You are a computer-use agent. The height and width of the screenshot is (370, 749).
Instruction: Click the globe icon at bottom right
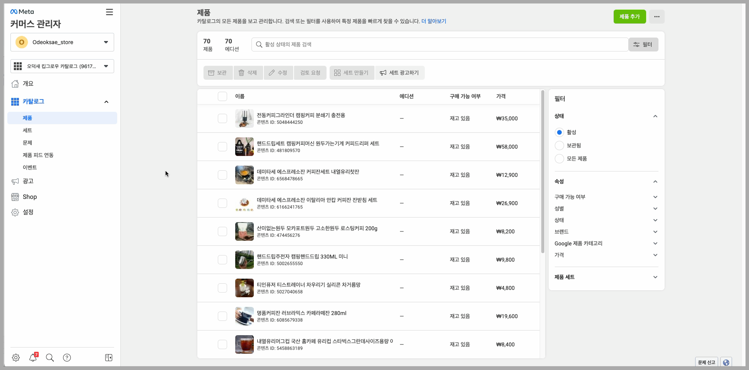726,362
